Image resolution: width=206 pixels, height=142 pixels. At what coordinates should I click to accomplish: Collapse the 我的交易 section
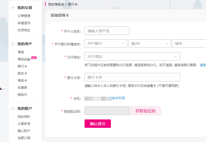tap(13, 8)
